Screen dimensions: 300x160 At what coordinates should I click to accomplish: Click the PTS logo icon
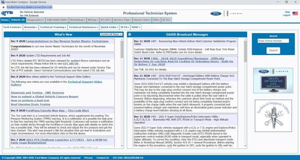click(7, 14)
